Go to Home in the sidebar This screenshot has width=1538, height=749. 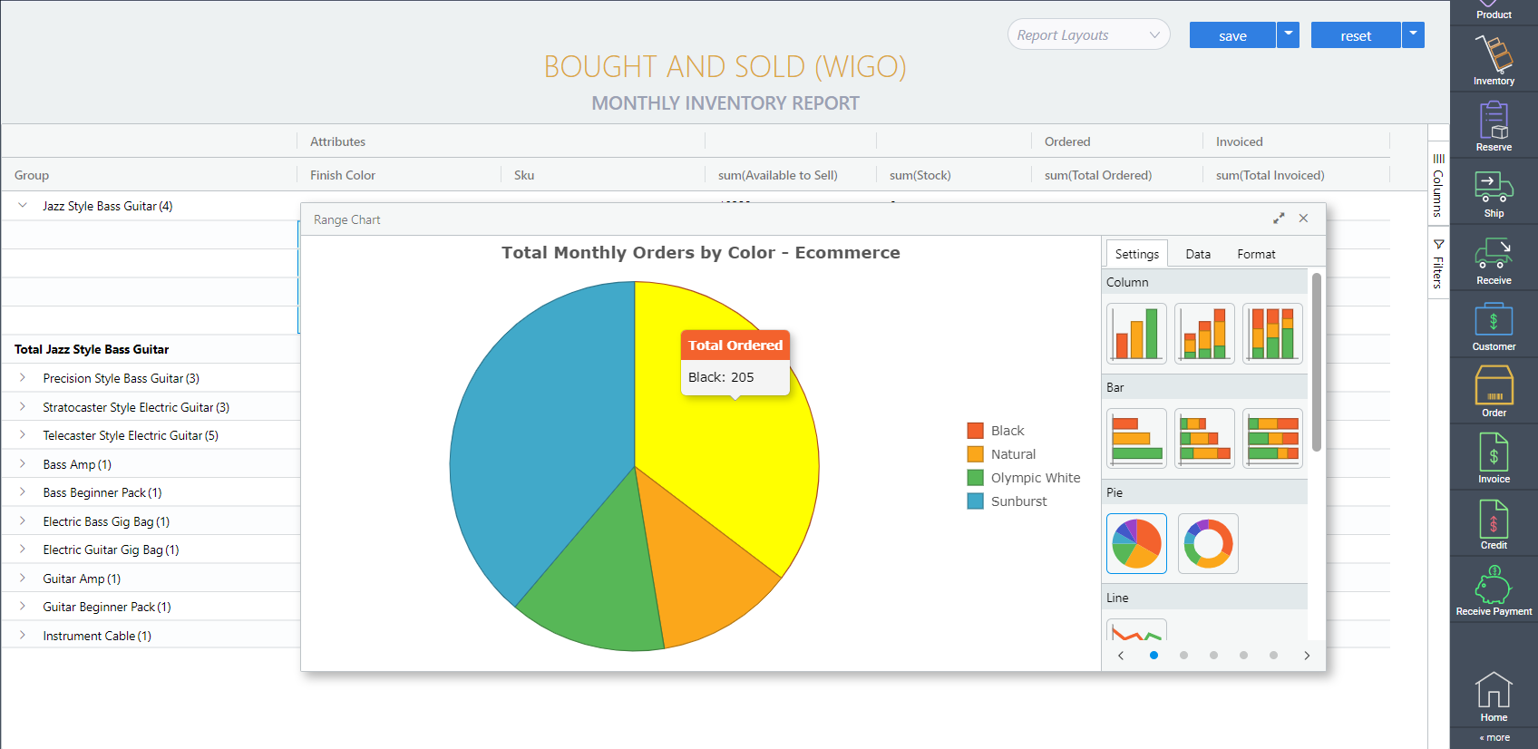click(1493, 695)
